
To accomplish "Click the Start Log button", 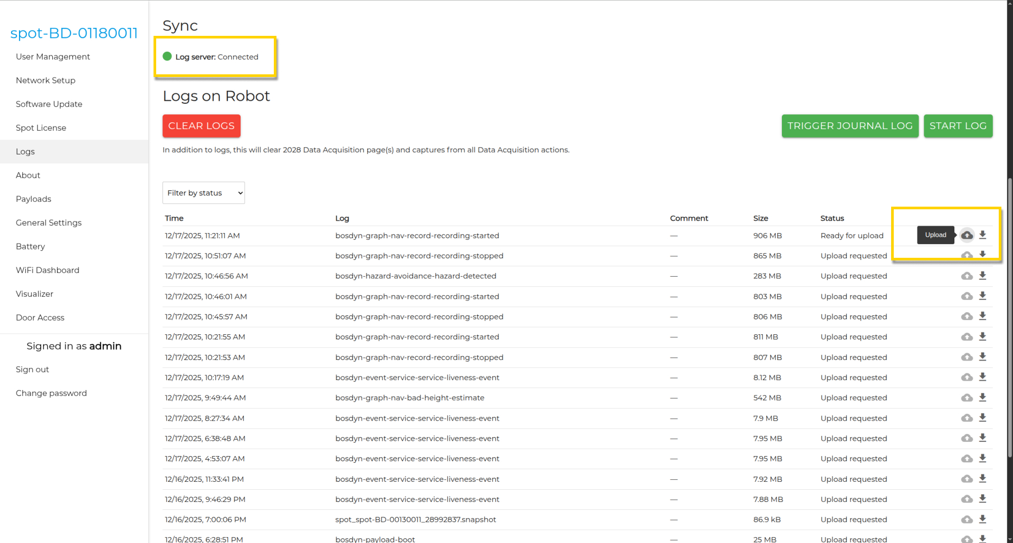I will point(958,126).
